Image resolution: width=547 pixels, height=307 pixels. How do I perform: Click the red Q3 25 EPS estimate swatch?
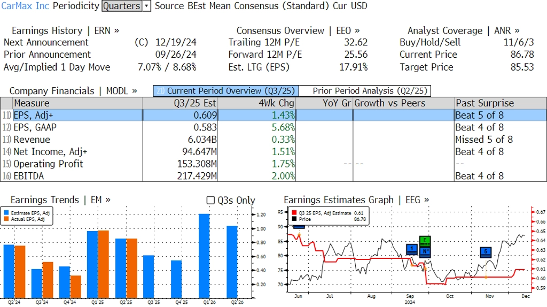(294, 213)
